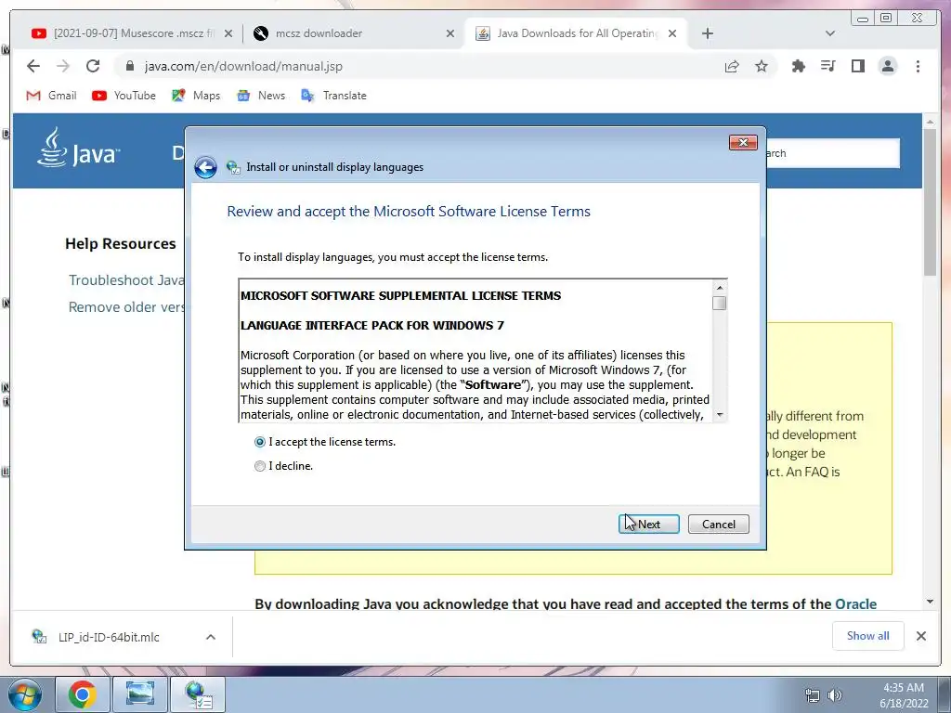Click 'LANGUAGE INTERFACE PACK FOR WINDOWS 7' heading
951x713 pixels.
click(x=372, y=326)
